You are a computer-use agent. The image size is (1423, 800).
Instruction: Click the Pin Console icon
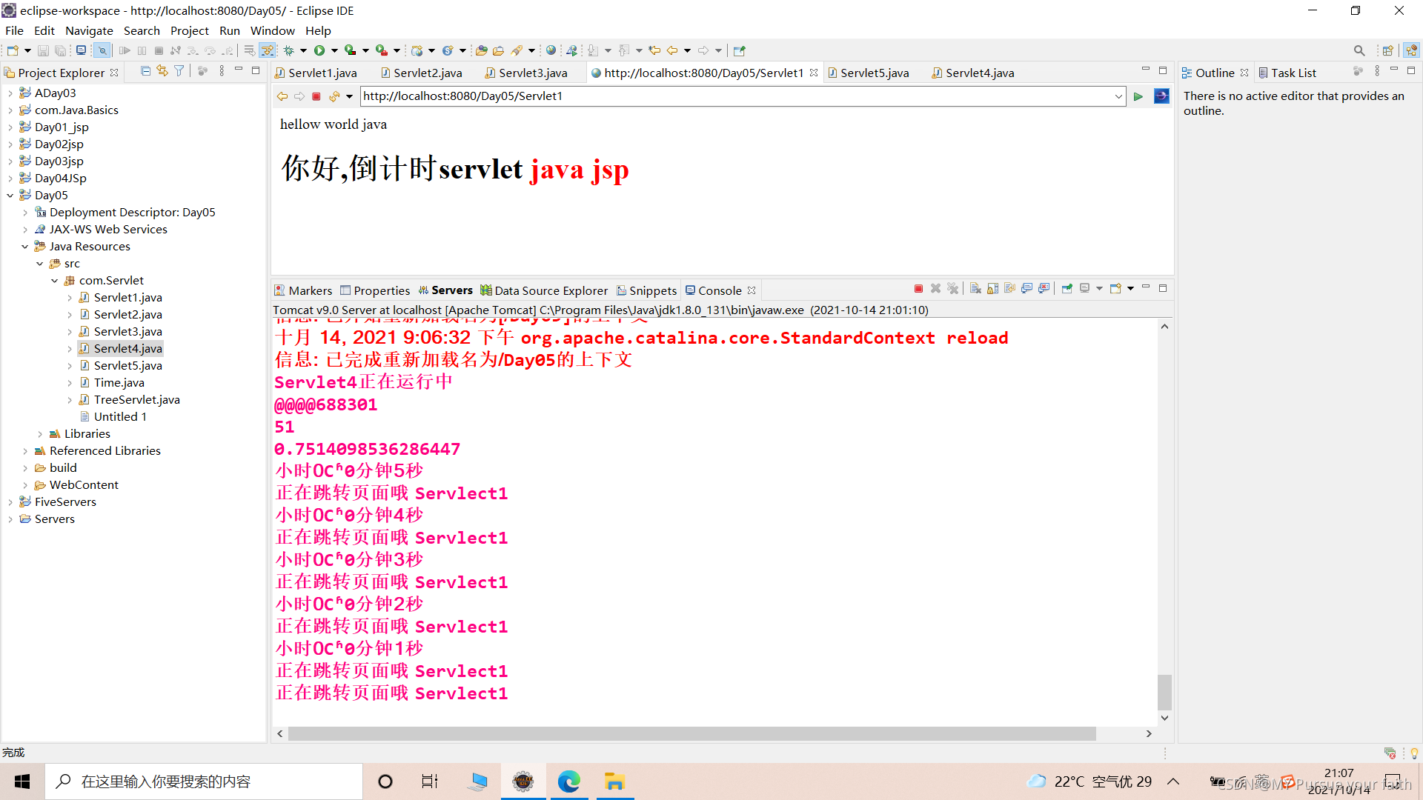[1067, 289]
